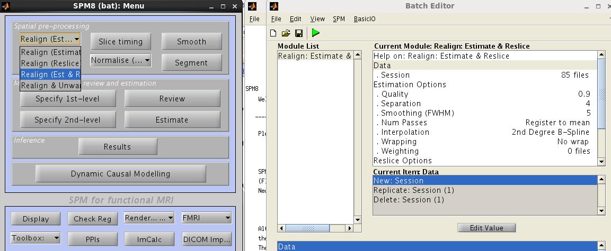
Task: Select the Interpolation row
Action: click(485, 132)
